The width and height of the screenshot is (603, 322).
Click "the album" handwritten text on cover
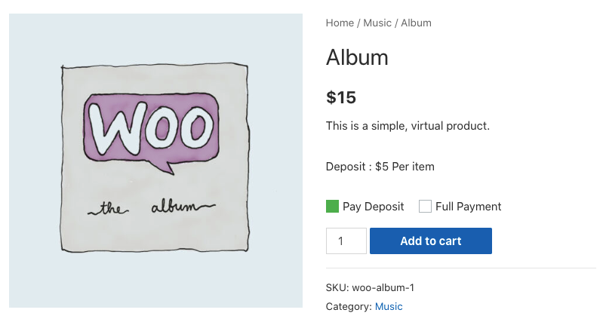coord(152,208)
